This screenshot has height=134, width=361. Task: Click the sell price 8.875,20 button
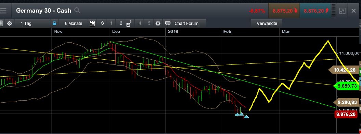coord(284,11)
